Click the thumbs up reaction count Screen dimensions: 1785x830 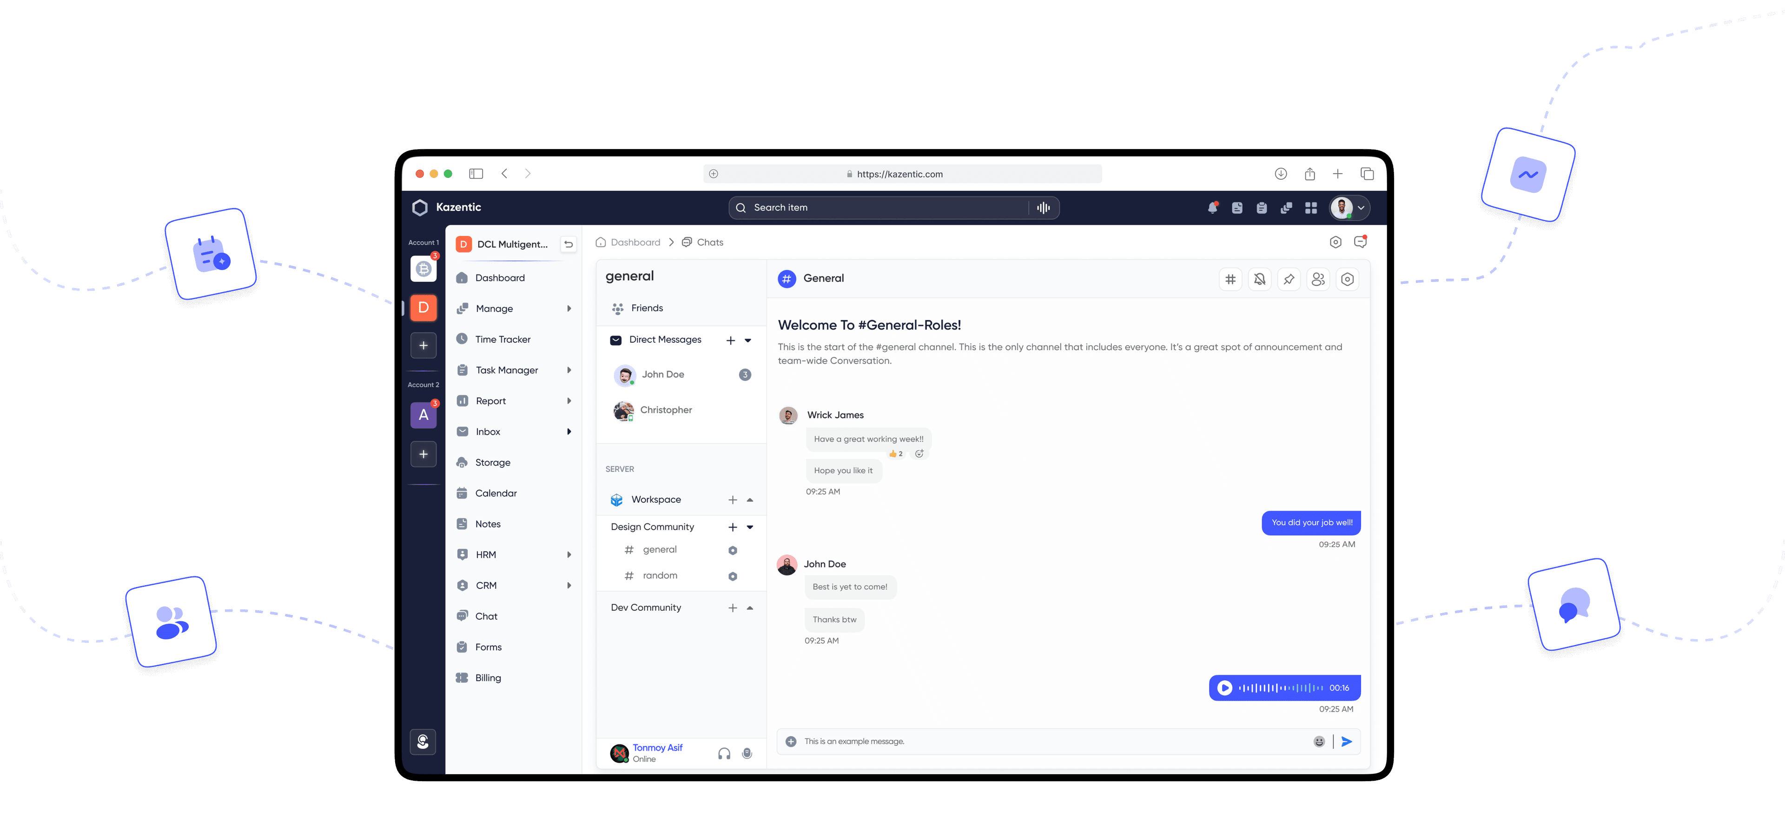[x=896, y=454]
